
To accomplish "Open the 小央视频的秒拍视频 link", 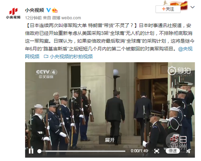I will coord(71,56).
